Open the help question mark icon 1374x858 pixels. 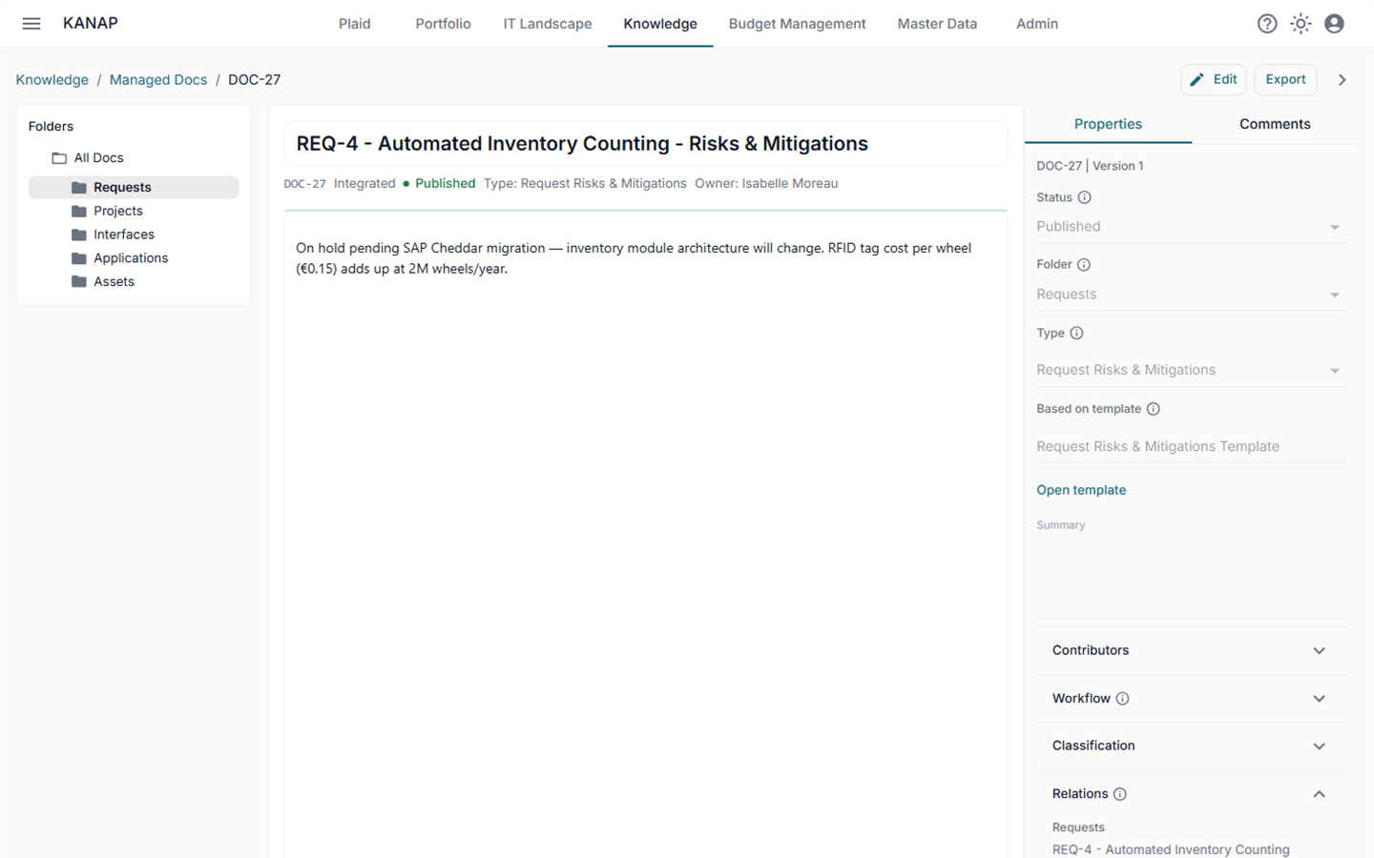[1267, 24]
